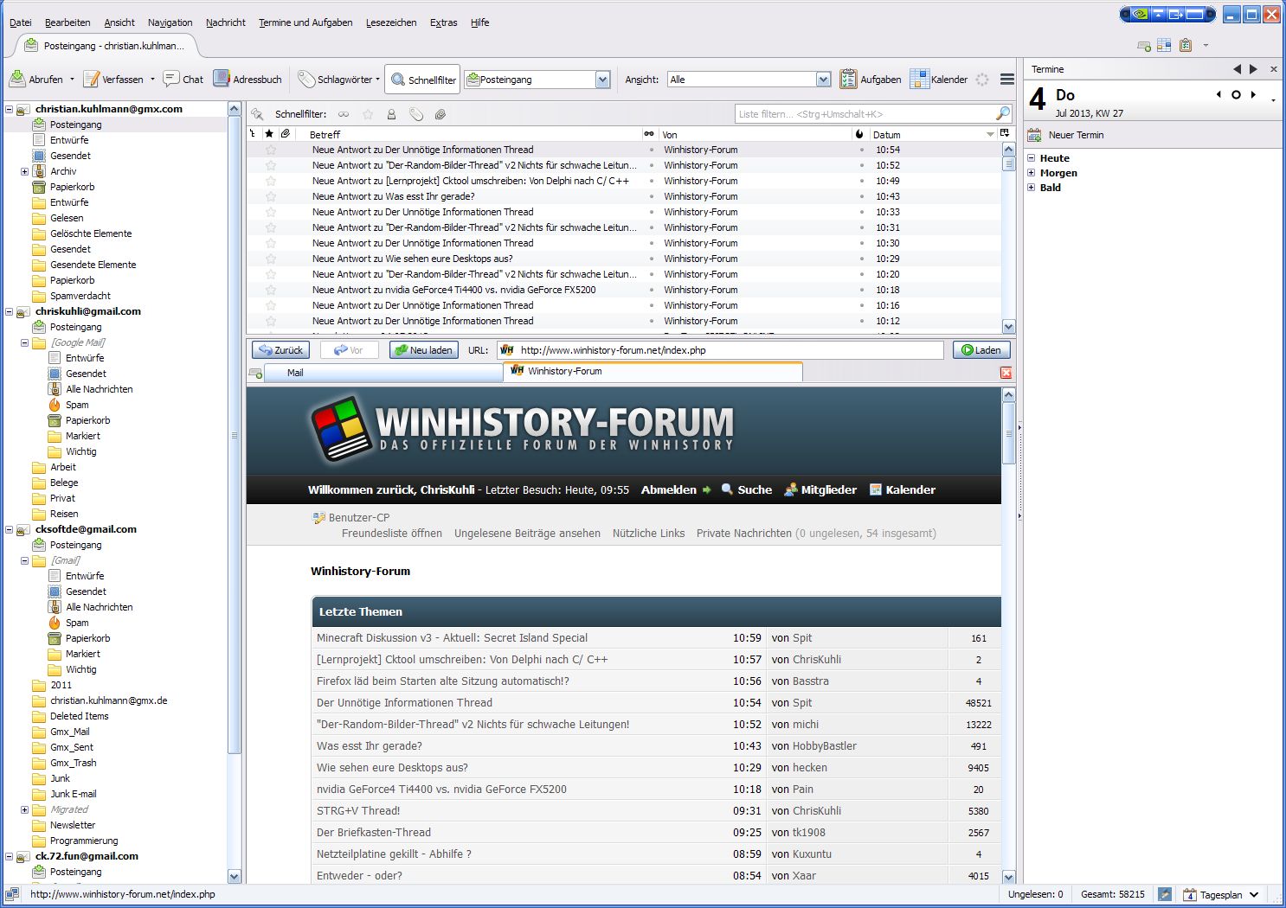The height and width of the screenshot is (908, 1286).
Task: Click the Laden button next to URL
Action: (x=981, y=350)
